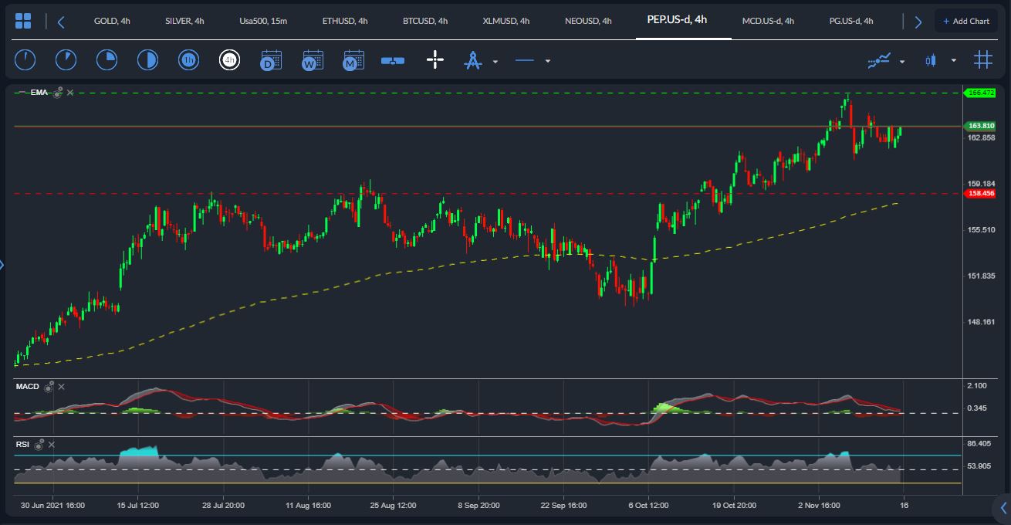Screen dimensions: 1011x525
Task: Toggle the chart grid lines icon
Action: point(982,59)
